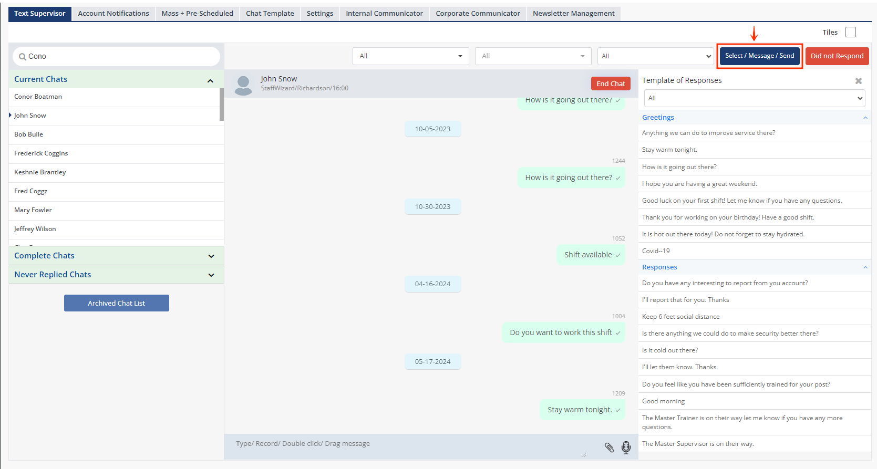Screen dimensions: 877x469
Task: Click the Current Chats list scrollbar
Action: (222, 105)
